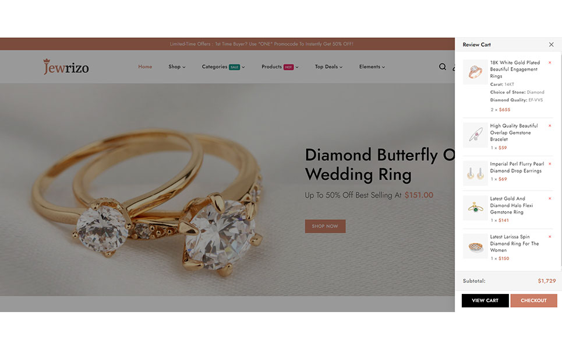562x350 pixels.
Task: Open the Pearl Drop Earrings thumbnail
Action: (x=475, y=173)
